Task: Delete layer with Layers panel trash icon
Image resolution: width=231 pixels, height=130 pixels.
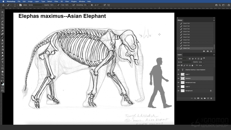Action: [x=211, y=98]
